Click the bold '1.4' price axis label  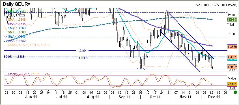tap(232, 25)
